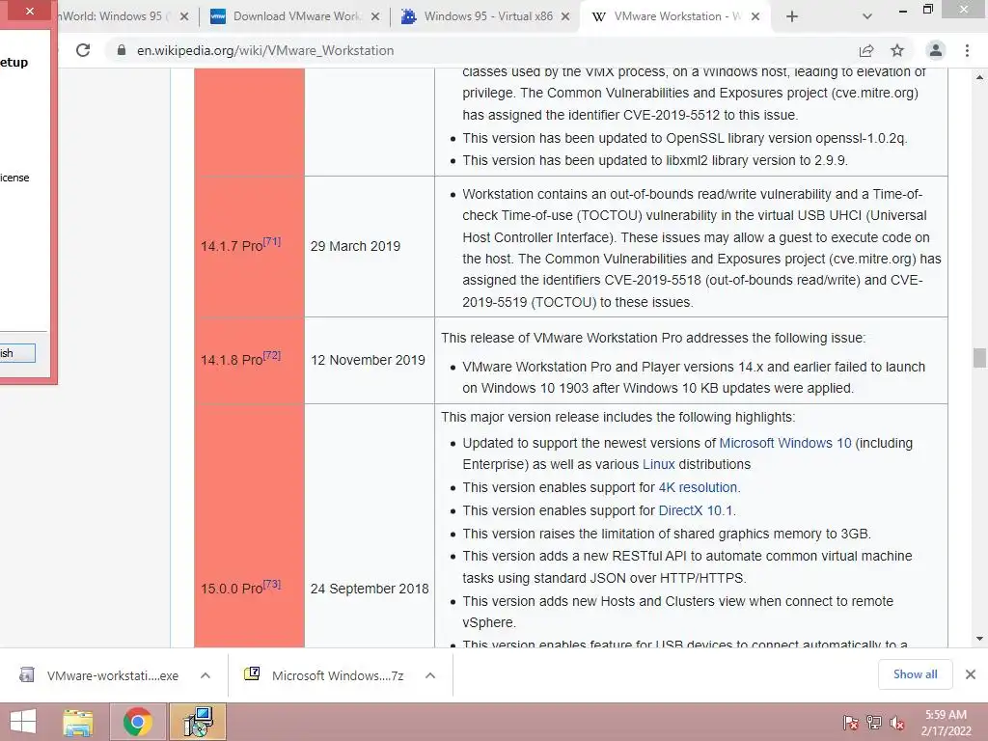This screenshot has width=988, height=741.
Task: Click Show all downloads button
Action: [915, 674]
